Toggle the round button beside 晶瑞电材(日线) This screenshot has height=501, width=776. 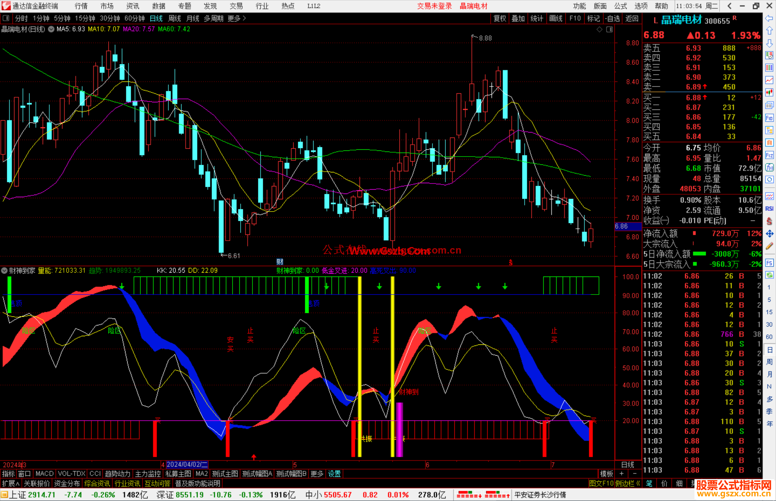51,29
